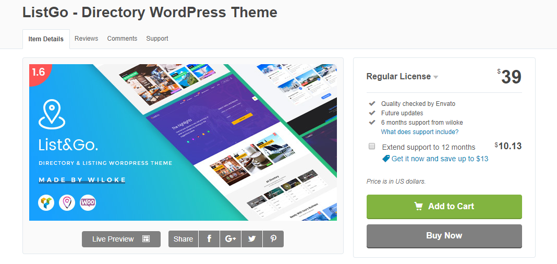Open the Live Preview button

[x=121, y=239]
